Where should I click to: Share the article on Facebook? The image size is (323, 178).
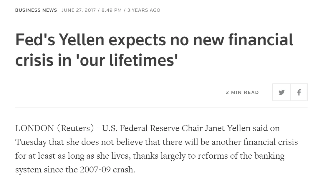click(299, 92)
